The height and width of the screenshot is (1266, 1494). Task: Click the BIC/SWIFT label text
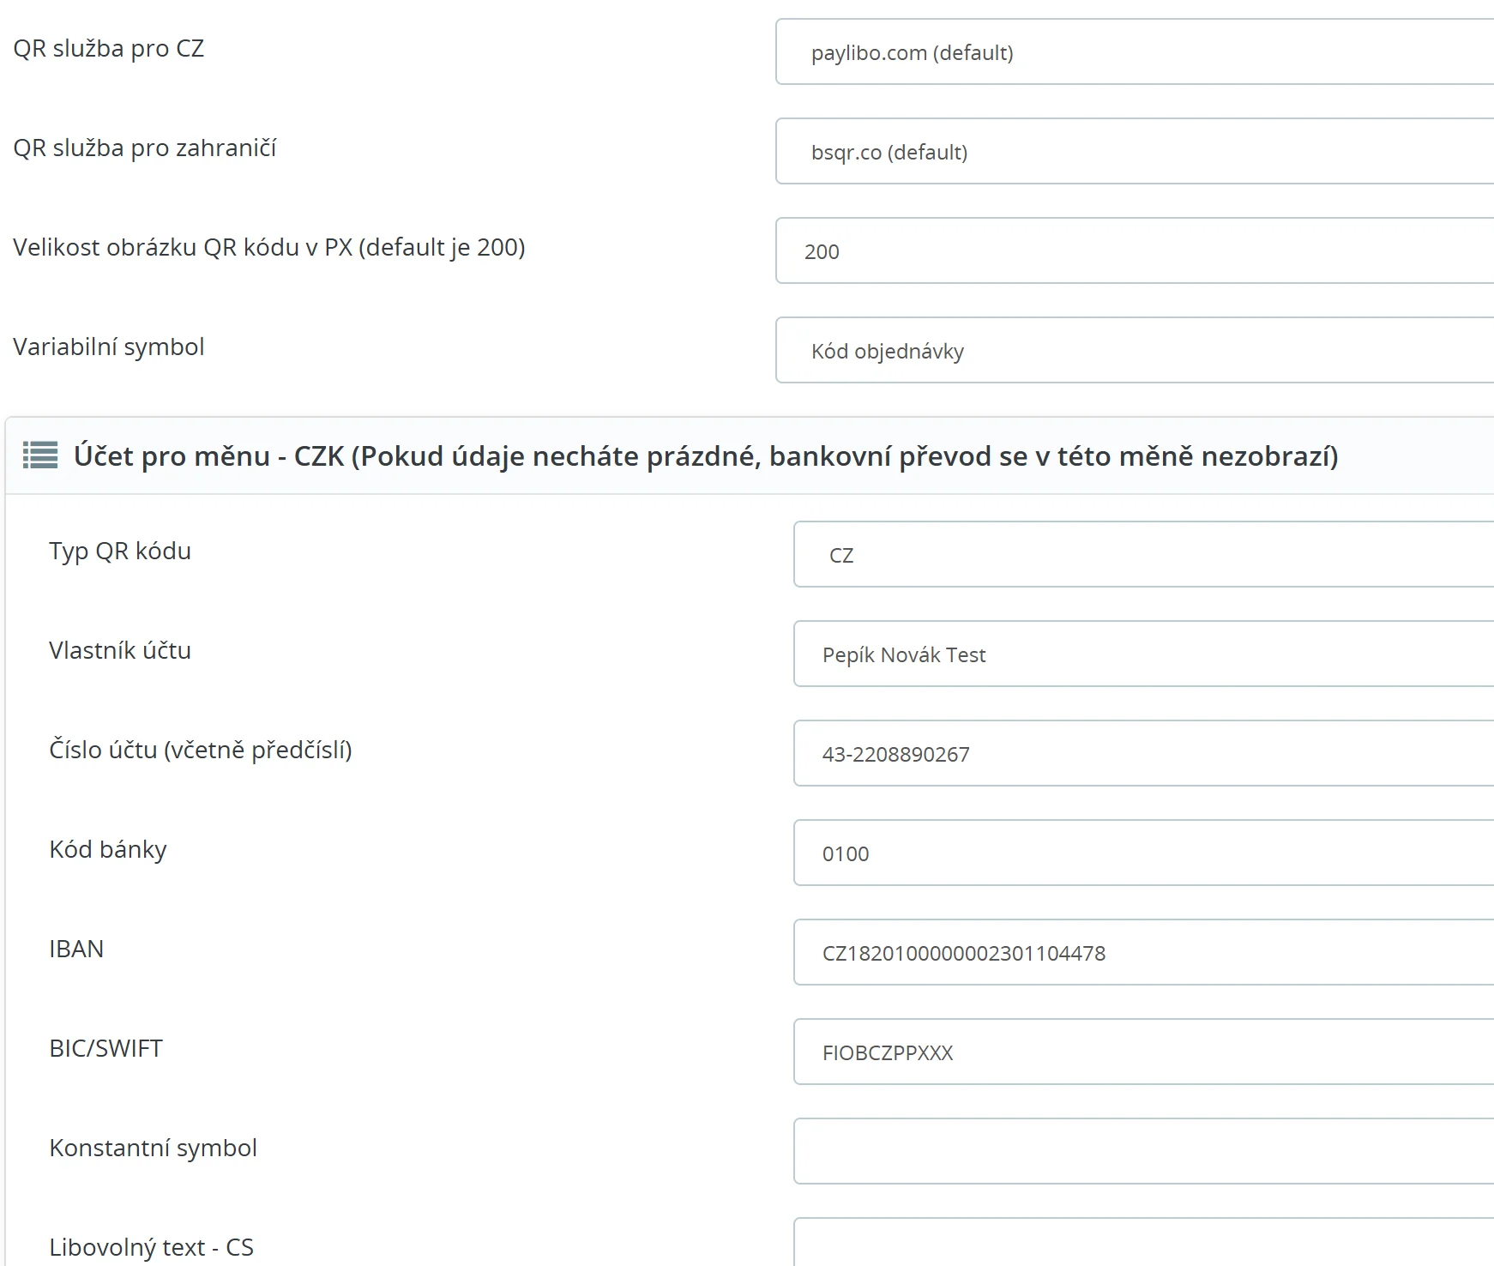pos(105,1049)
